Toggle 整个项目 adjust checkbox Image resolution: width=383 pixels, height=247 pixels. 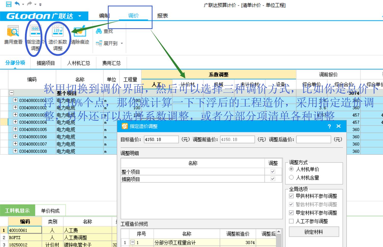pos(273,172)
